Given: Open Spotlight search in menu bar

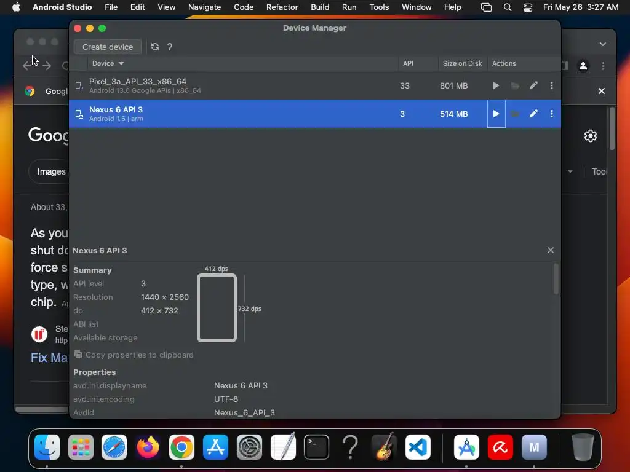Looking at the screenshot, I should [508, 7].
